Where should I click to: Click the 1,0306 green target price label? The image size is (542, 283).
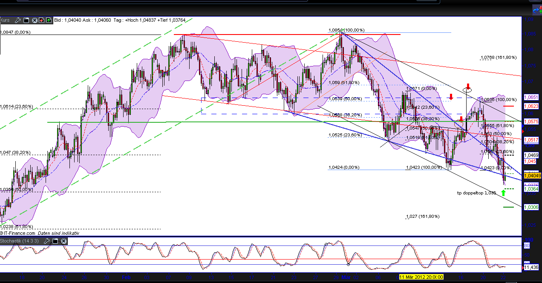click(x=530, y=207)
